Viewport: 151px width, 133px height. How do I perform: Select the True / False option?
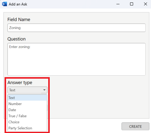[27, 116]
